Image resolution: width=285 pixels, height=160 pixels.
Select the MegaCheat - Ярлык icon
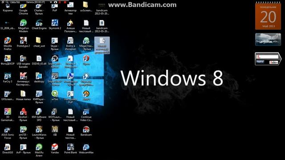[86, 44]
